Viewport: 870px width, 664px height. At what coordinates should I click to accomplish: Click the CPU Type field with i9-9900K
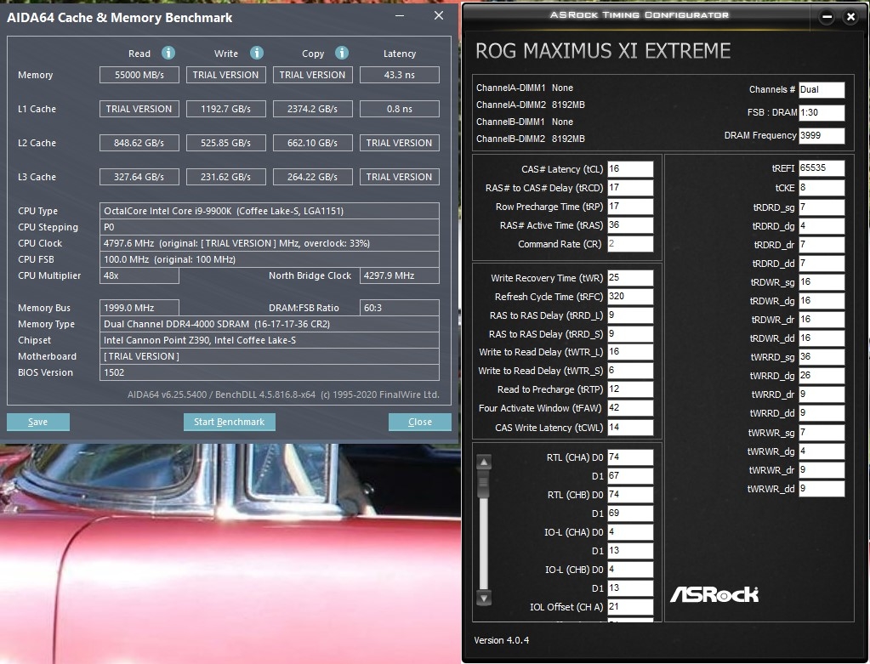[x=270, y=211]
